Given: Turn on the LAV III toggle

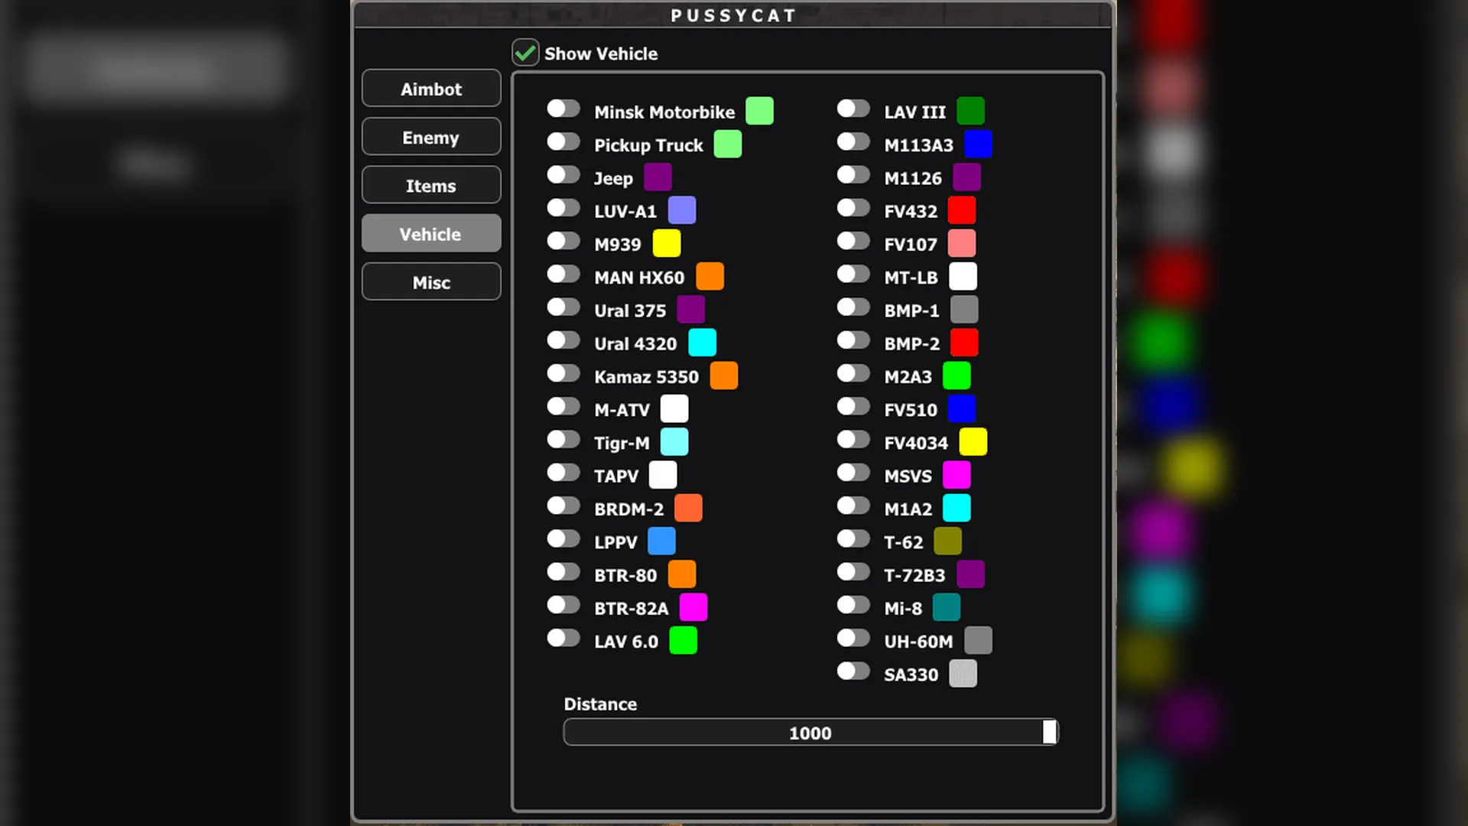Looking at the screenshot, I should tap(853, 109).
